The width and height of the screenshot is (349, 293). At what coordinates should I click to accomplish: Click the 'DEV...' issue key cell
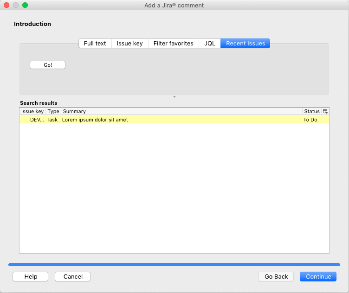(37, 120)
